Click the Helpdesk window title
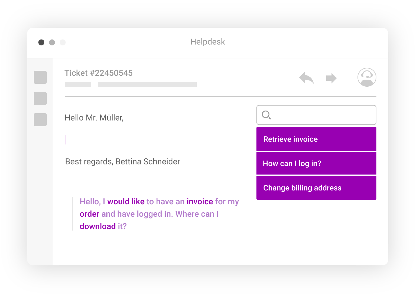416x296 pixels. tap(208, 42)
